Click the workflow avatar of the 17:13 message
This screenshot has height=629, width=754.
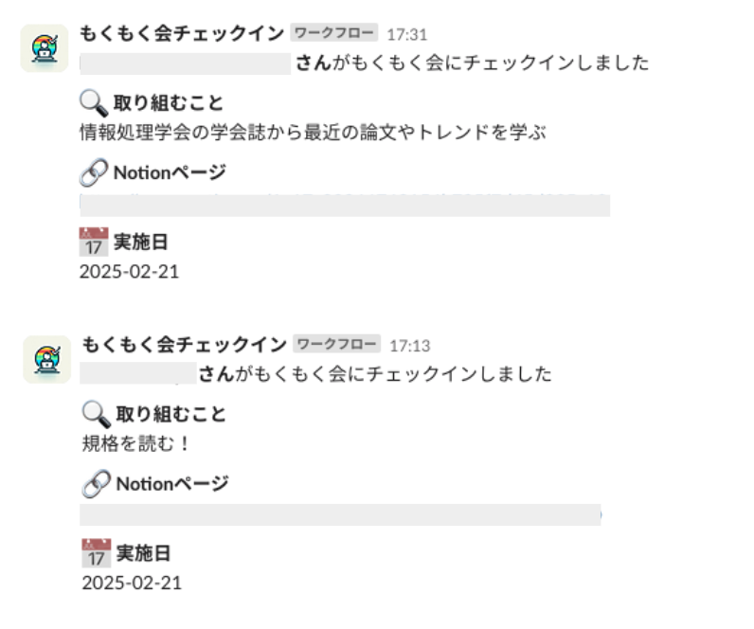47,359
